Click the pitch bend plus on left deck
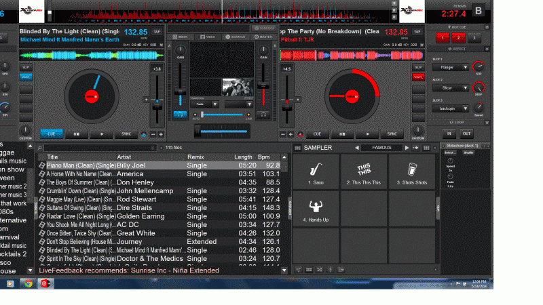The width and height of the screenshot is (543, 305). click(161, 134)
